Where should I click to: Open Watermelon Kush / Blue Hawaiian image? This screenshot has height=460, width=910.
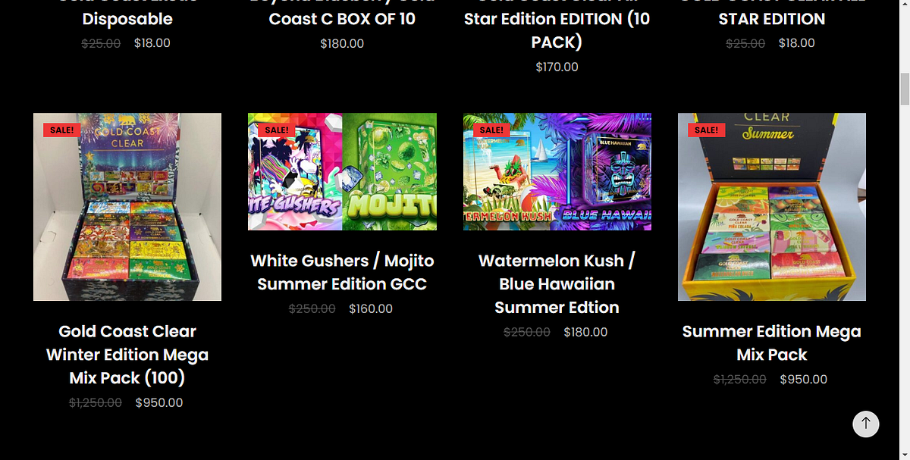point(557,171)
